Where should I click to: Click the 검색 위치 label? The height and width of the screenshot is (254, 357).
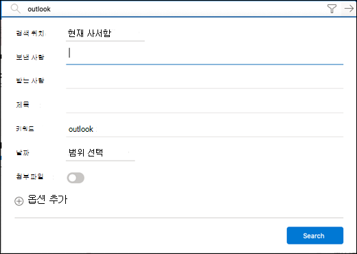point(30,33)
